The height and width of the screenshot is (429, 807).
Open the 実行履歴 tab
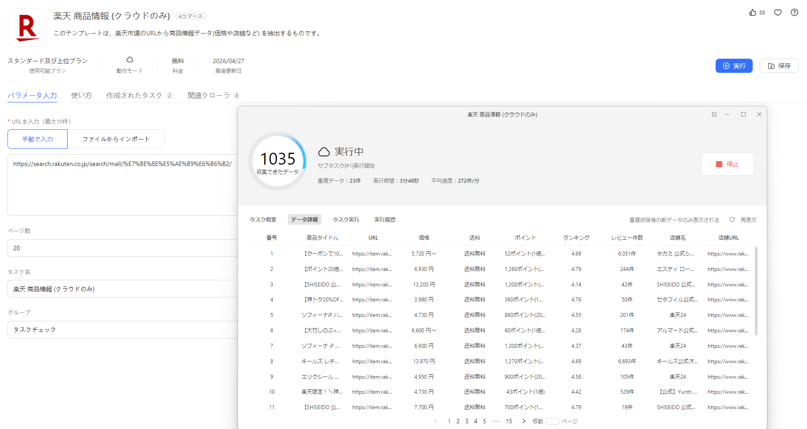(385, 219)
